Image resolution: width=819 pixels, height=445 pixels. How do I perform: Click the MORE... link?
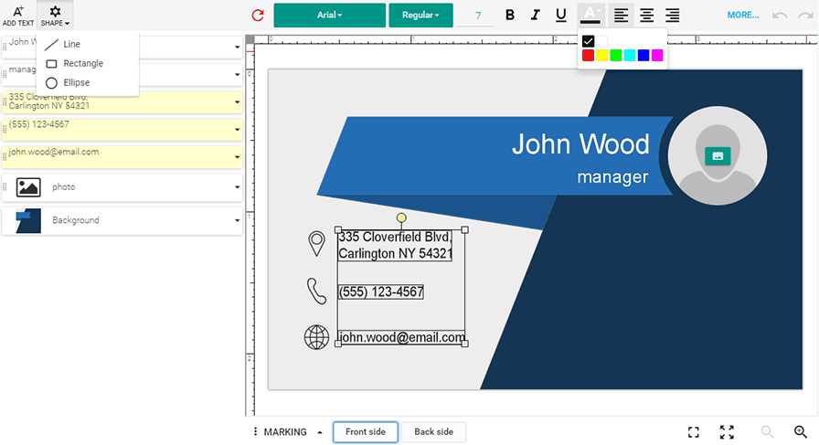[x=743, y=16]
